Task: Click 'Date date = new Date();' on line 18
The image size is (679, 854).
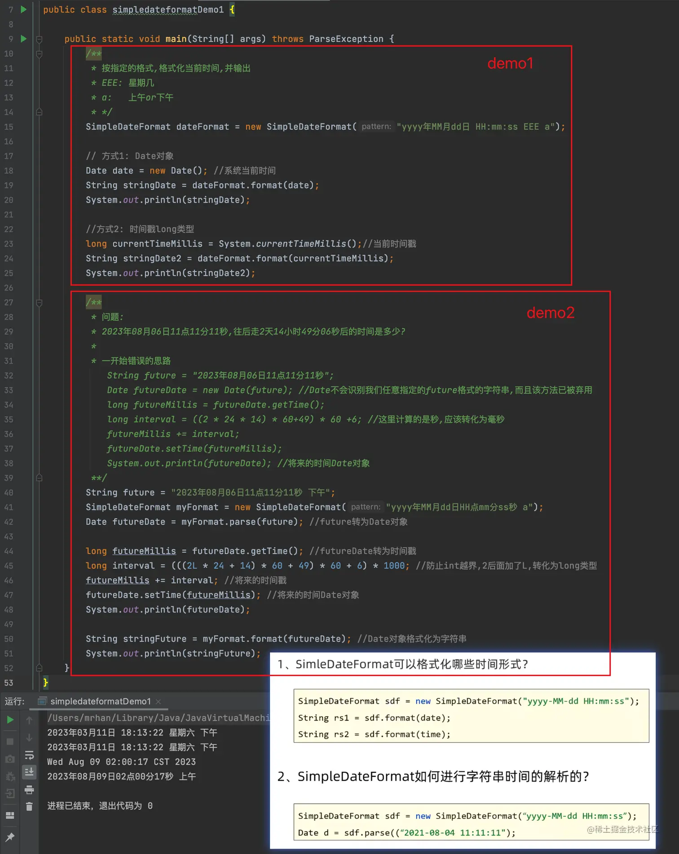Action: (x=147, y=171)
